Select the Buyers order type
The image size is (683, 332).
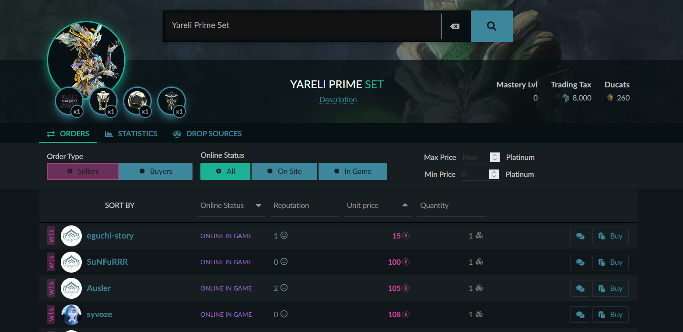[x=156, y=171]
